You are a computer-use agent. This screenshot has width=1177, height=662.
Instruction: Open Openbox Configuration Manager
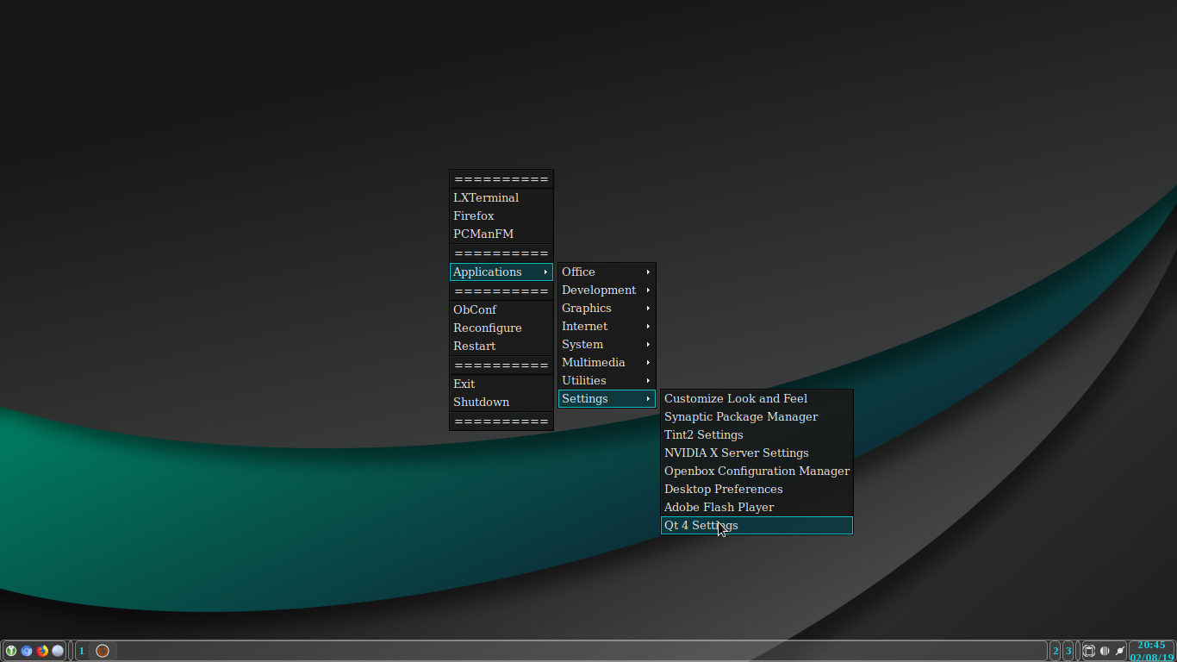point(757,471)
